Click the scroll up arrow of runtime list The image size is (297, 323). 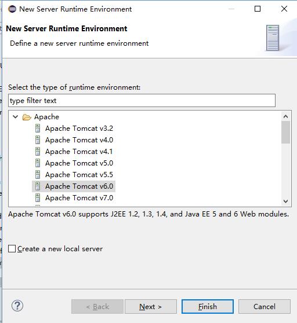(285, 116)
